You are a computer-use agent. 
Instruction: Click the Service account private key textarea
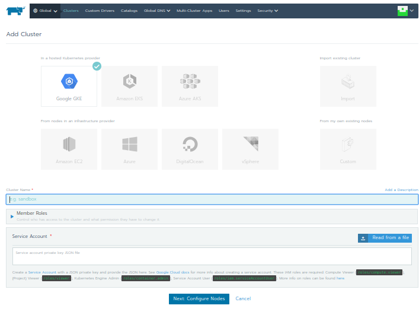pos(212,256)
